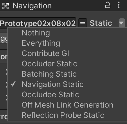Click the Navigation panel icon
Image resolution: width=127 pixels, height=124 pixels.
5,6
